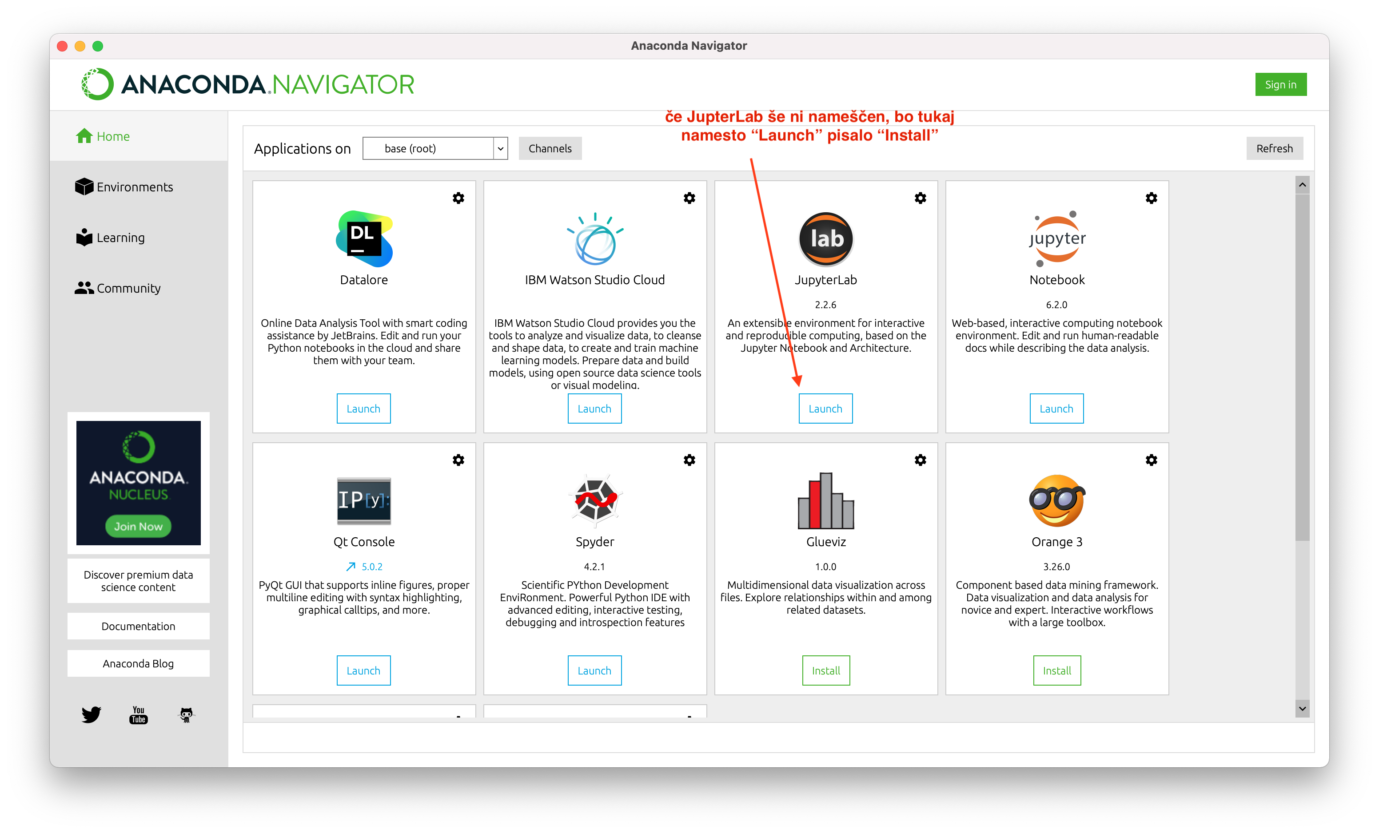Expand the base (root) environment dropdown
This screenshot has height=833, width=1379.
(498, 149)
